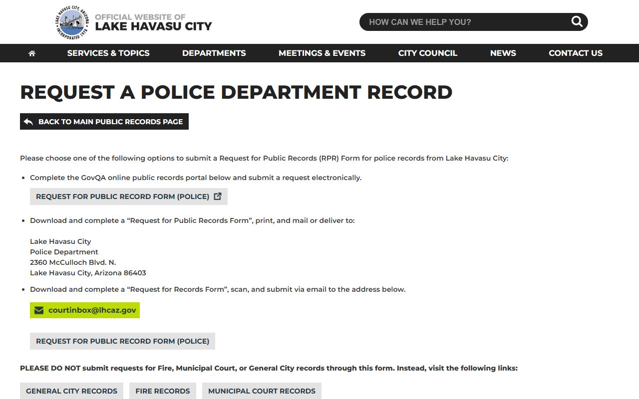
Task: Click the Lake Havasu City seal logo
Action: tap(72, 22)
